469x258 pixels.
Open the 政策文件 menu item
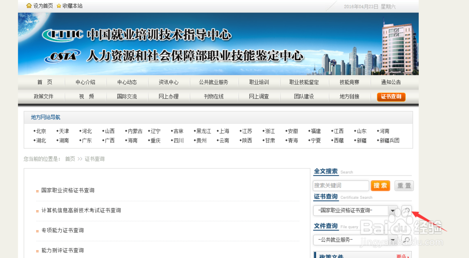(43, 96)
